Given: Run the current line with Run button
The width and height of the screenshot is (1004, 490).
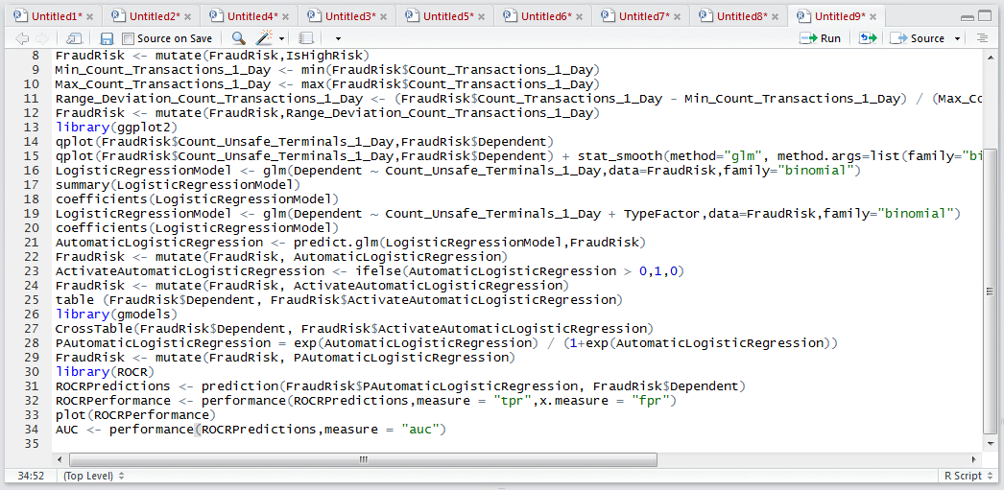Looking at the screenshot, I should pyautogui.click(x=821, y=38).
